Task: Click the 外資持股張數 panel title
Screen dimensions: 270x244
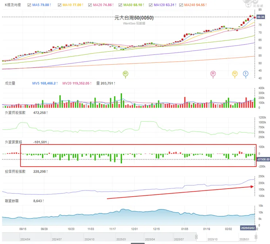Action: 15,113
